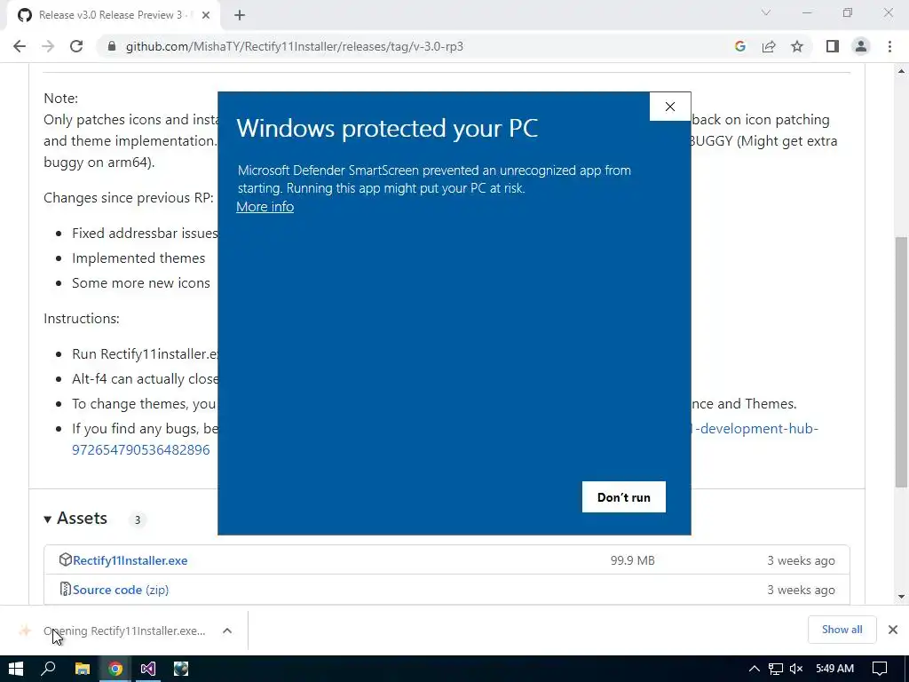The height and width of the screenshot is (682, 909).
Task: Open Chrome three-dot menu
Action: click(889, 46)
